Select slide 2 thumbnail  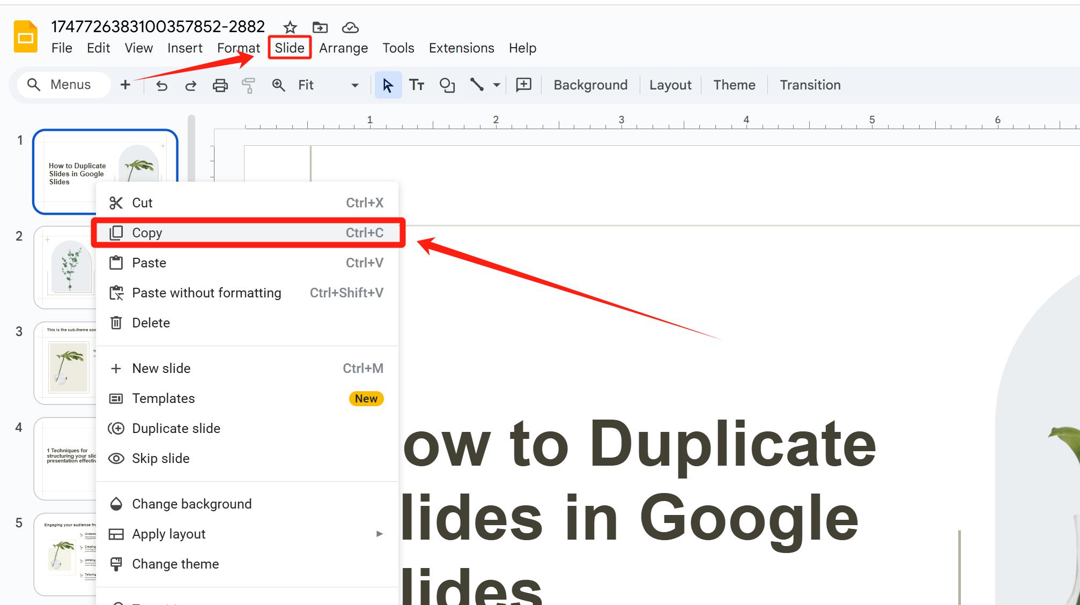point(65,267)
